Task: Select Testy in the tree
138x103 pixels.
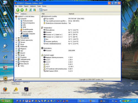Action: pos(22,66)
